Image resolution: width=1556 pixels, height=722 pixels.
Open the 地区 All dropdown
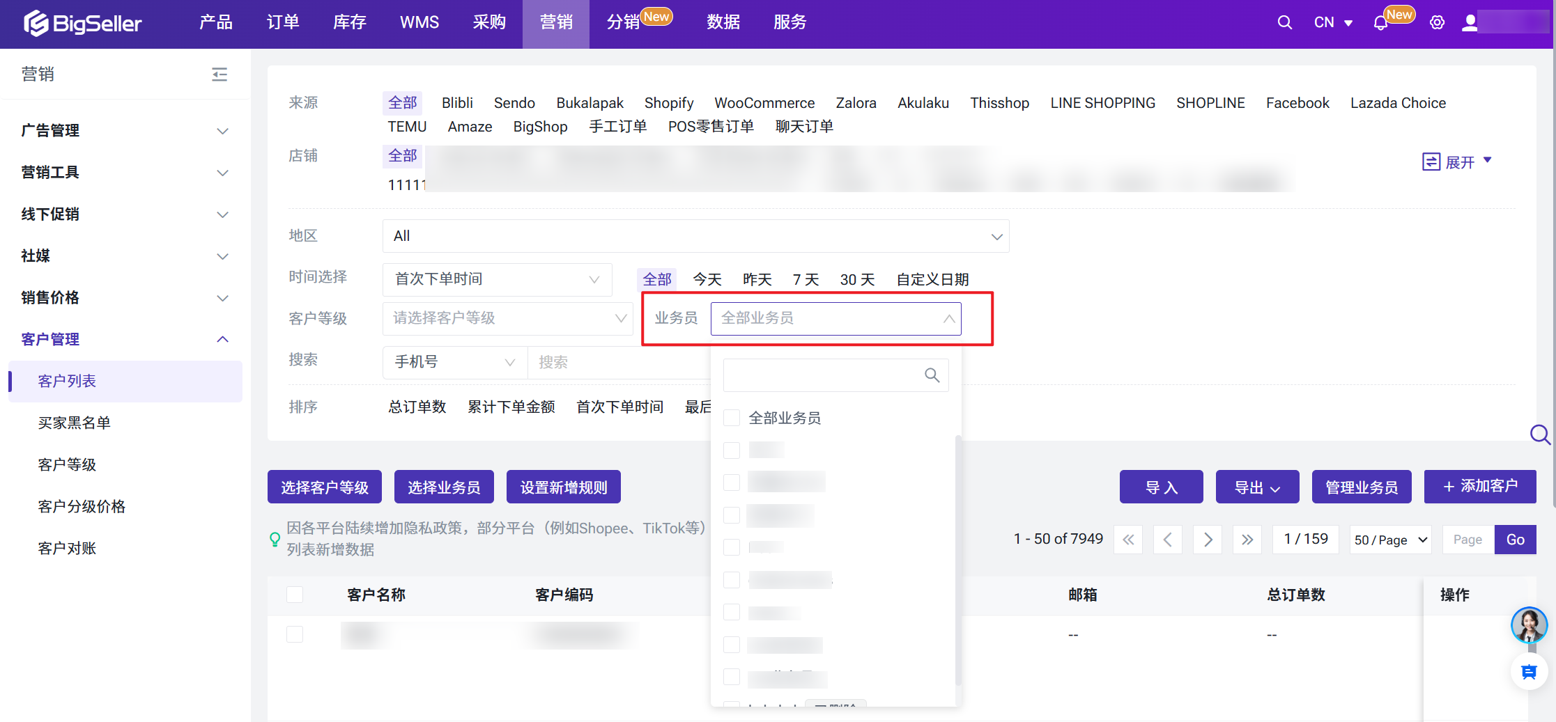695,236
